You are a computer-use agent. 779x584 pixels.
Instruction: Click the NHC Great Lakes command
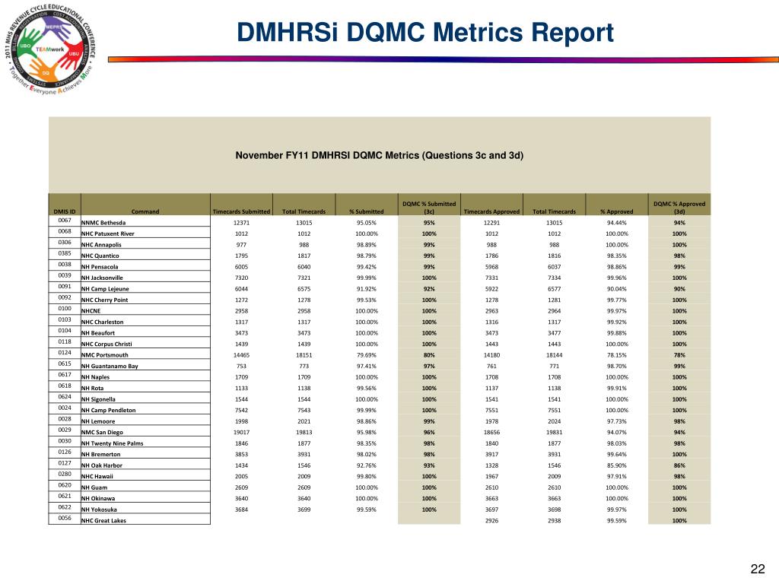coord(103,520)
